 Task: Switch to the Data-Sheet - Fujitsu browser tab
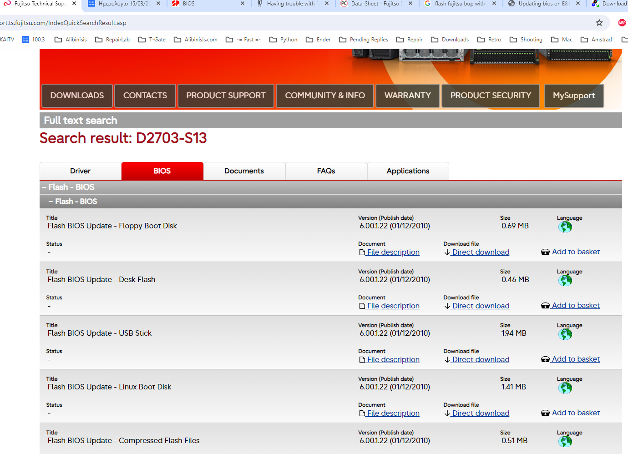pyautogui.click(x=376, y=4)
